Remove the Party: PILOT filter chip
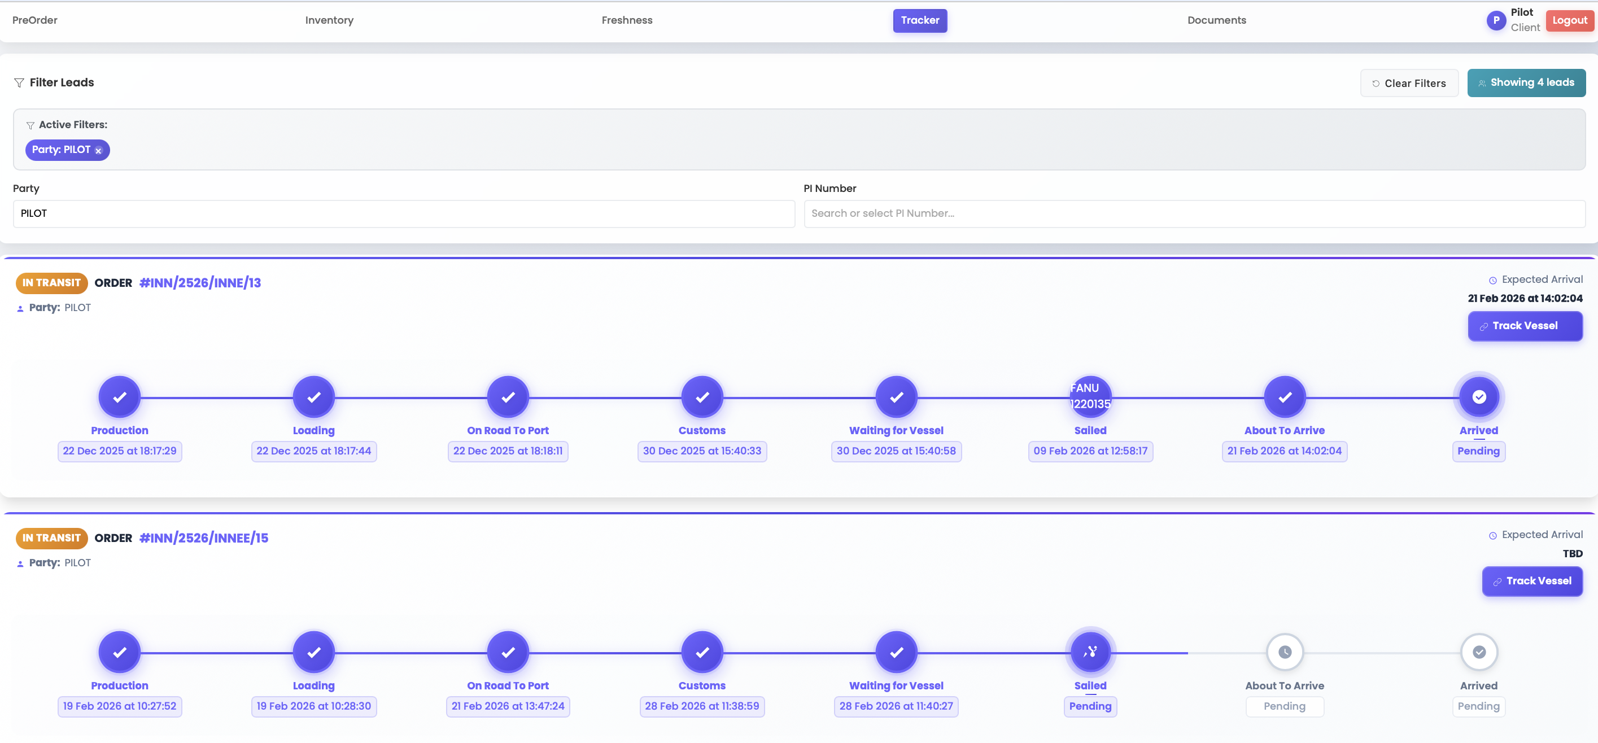This screenshot has height=743, width=1598. pyautogui.click(x=98, y=151)
